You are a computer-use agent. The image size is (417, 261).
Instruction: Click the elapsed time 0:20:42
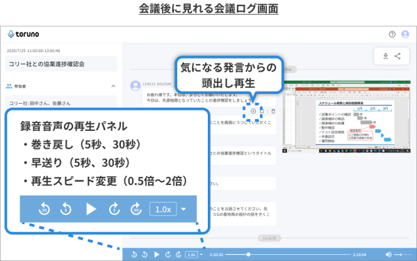216,255
